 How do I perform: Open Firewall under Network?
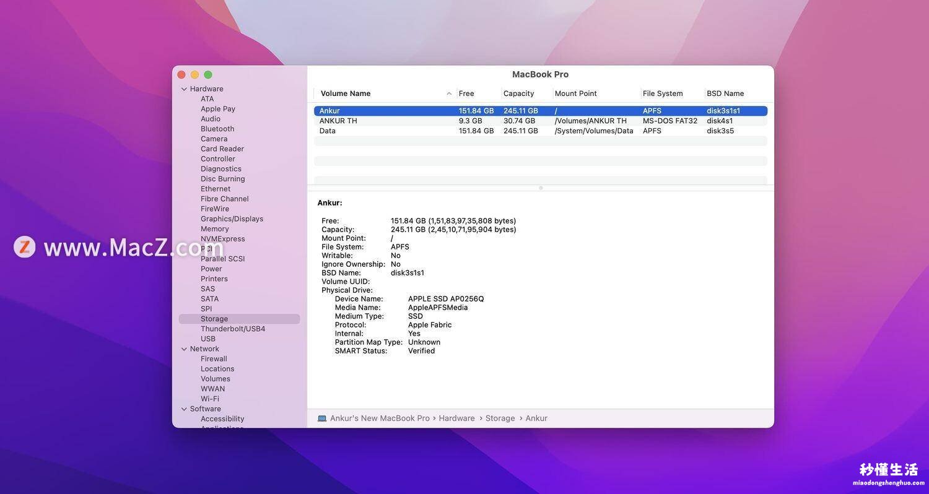click(x=213, y=359)
